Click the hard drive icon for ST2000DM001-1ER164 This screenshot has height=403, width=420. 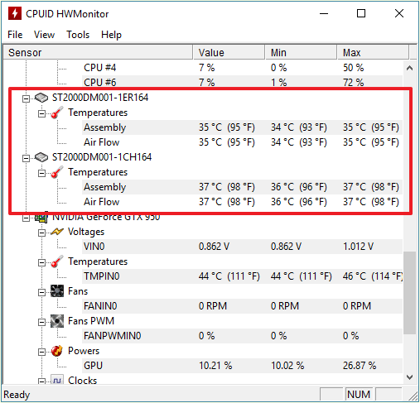[41, 98]
